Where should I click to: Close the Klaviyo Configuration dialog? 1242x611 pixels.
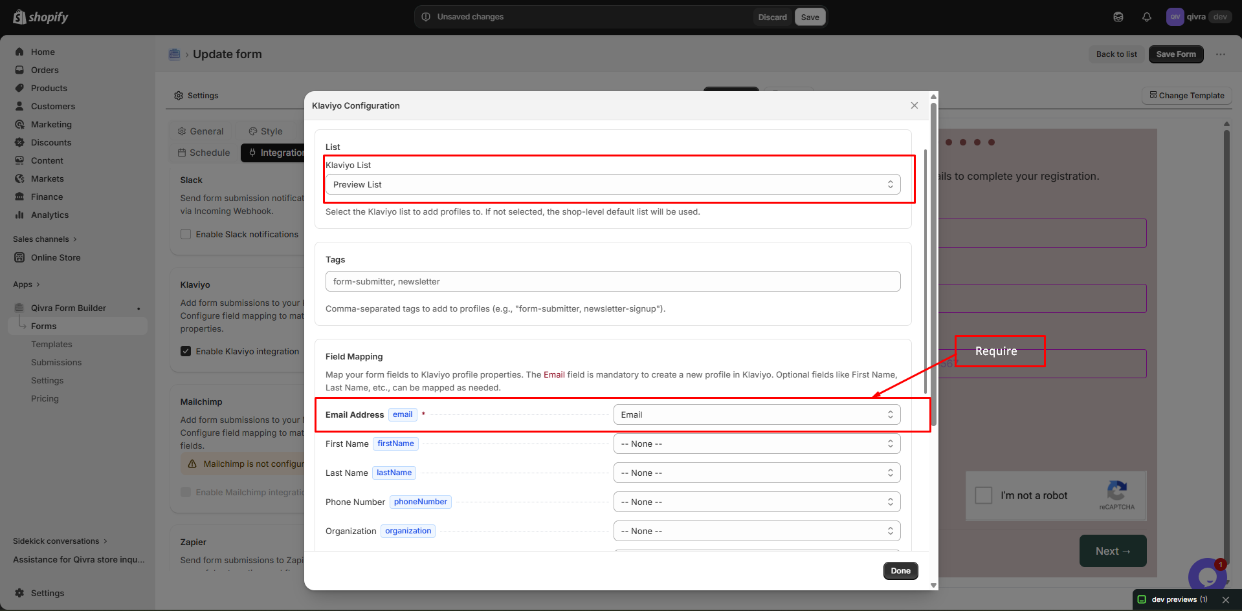(x=914, y=105)
